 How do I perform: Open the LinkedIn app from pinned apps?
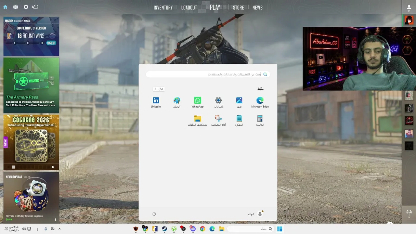point(156,102)
